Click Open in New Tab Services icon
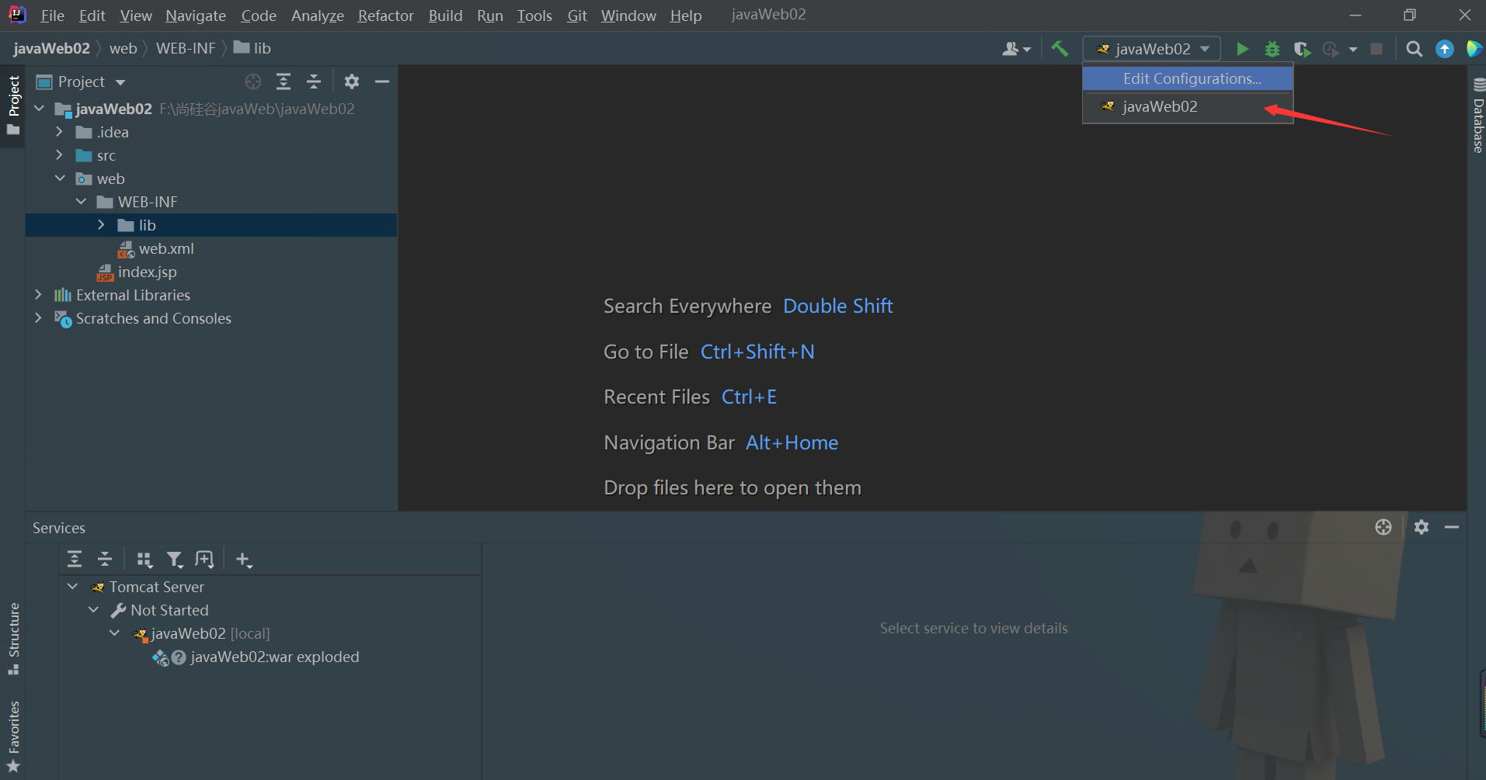Image resolution: width=1486 pixels, height=780 pixels. (x=204, y=559)
